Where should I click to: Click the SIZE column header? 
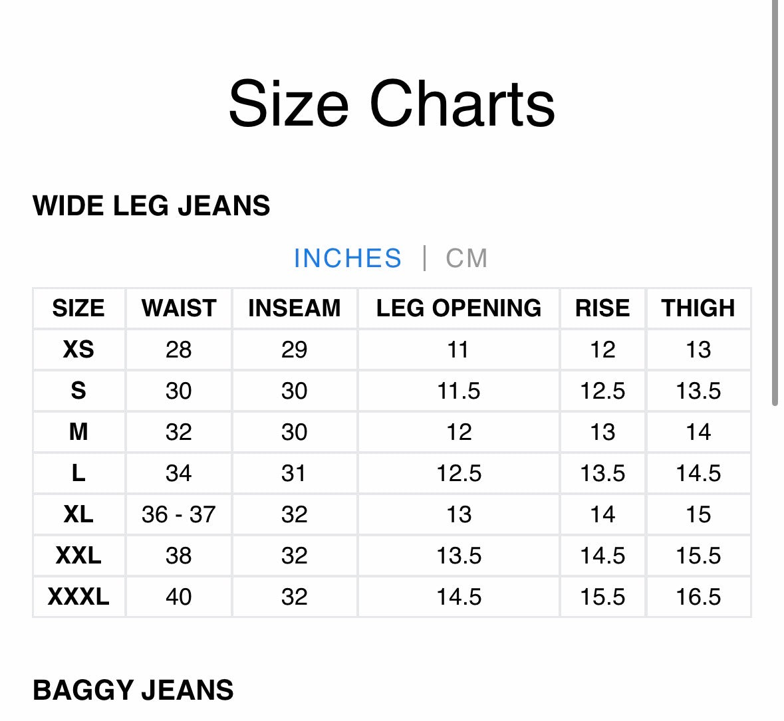[78, 308]
